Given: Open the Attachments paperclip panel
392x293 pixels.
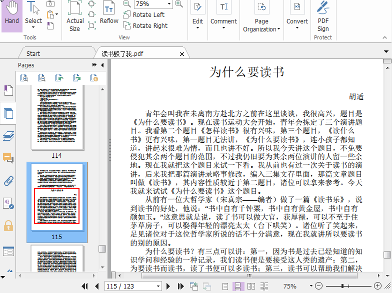Looking at the screenshot, I should tap(8, 181).
